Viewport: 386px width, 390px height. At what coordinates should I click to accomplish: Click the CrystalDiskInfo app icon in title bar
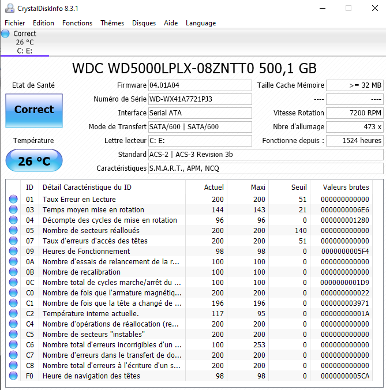[x=10, y=8]
